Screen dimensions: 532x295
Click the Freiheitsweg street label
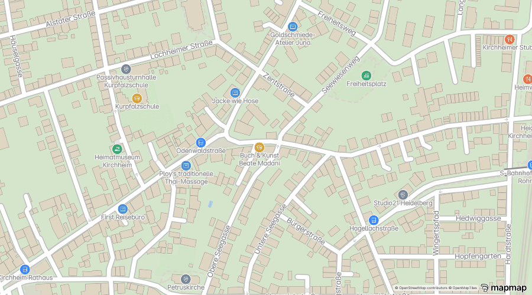pyautogui.click(x=337, y=24)
